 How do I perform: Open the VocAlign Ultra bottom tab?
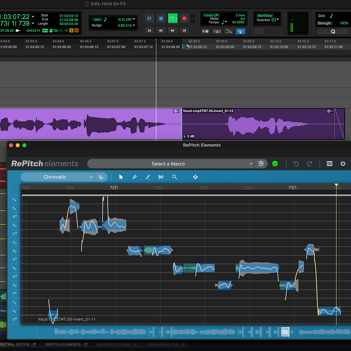pyautogui.click(x=166, y=344)
